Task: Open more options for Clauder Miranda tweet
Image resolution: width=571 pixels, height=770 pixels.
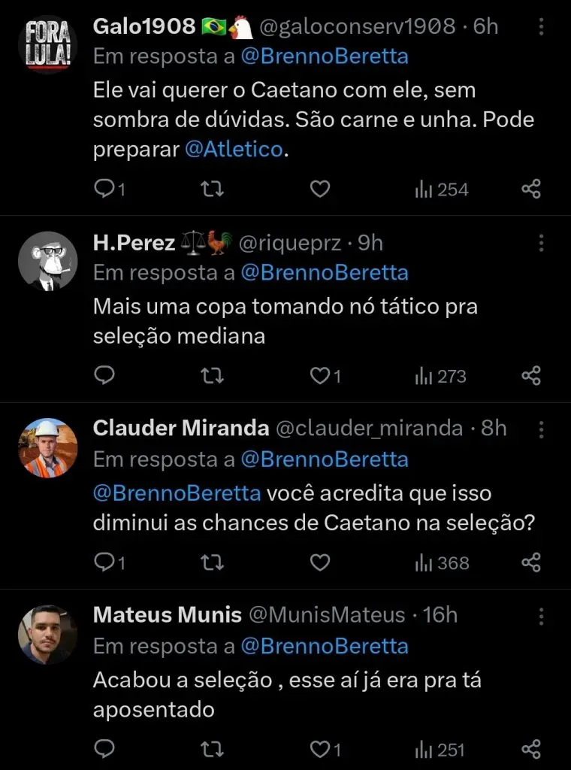Action: [x=541, y=429]
